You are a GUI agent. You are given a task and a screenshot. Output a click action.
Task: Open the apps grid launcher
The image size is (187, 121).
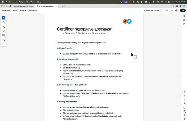pos(180,6)
